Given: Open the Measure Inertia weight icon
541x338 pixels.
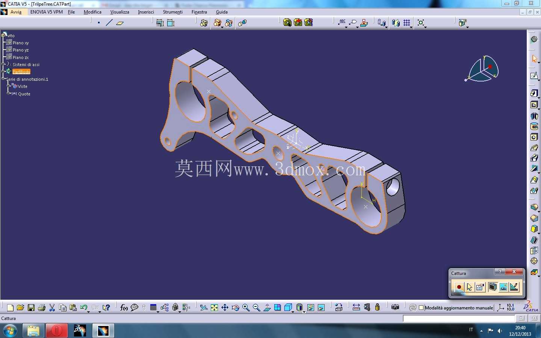Looking at the screenshot, I should tap(378, 307).
